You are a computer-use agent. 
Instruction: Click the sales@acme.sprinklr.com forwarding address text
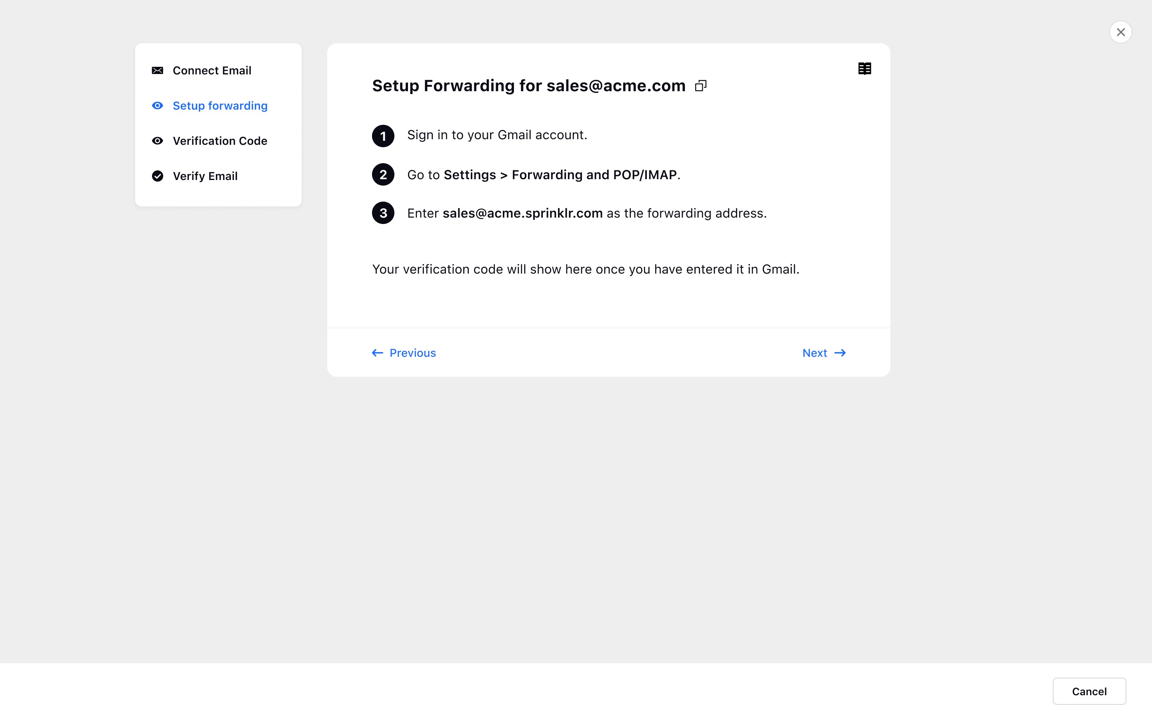[x=523, y=213]
